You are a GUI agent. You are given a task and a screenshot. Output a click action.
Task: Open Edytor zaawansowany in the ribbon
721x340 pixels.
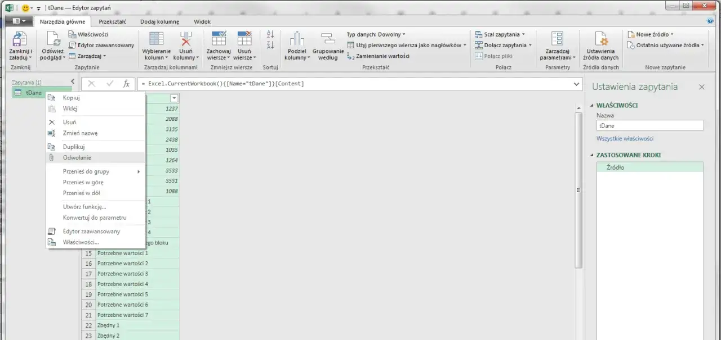101,45
